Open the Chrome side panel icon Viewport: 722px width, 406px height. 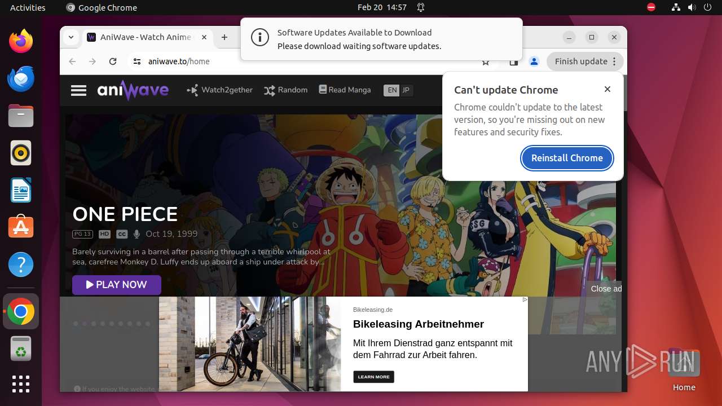[x=514, y=61]
